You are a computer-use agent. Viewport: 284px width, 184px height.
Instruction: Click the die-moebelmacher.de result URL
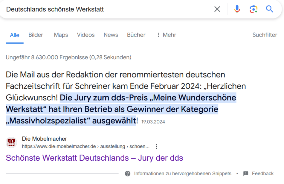pyautogui.click(x=86, y=147)
